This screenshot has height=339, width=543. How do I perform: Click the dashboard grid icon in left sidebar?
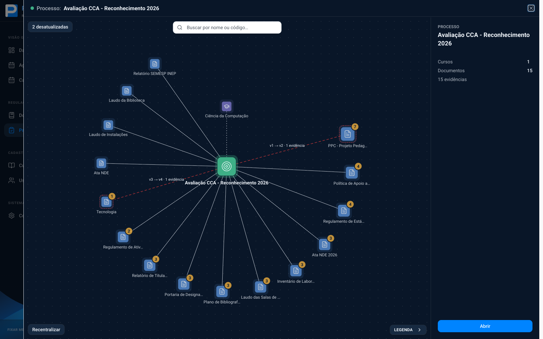click(x=12, y=50)
